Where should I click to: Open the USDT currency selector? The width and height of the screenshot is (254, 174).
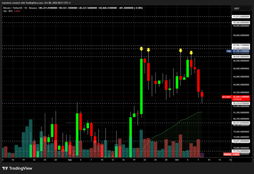tap(242, 9)
